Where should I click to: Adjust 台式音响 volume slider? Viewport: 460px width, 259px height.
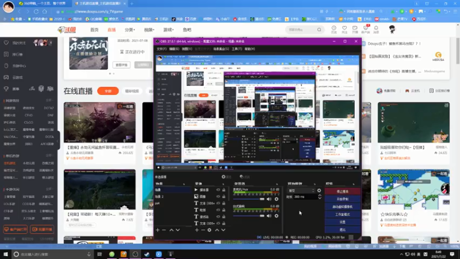pos(249,216)
